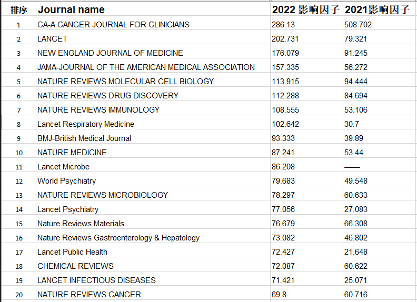Click the 102.642 value cell
Image resolution: width=417 pixels, height=302 pixels.
[x=306, y=122]
